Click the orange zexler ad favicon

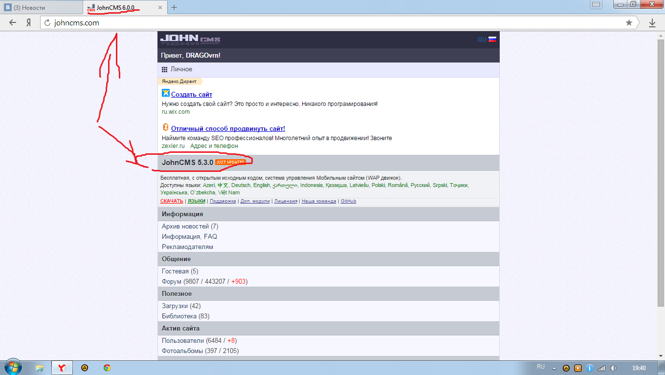[165, 127]
